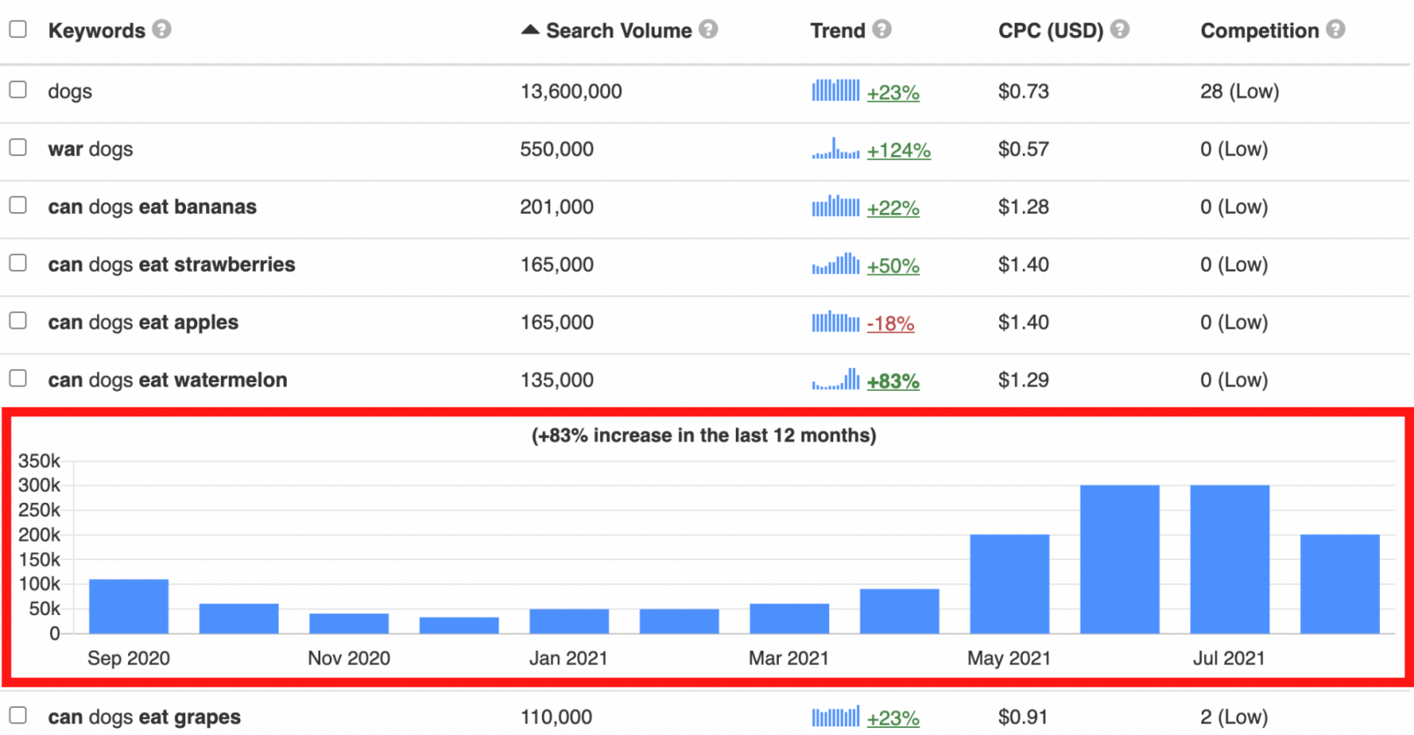
Task: Select checkbox for can dogs eat bananas
Action: coord(18,206)
